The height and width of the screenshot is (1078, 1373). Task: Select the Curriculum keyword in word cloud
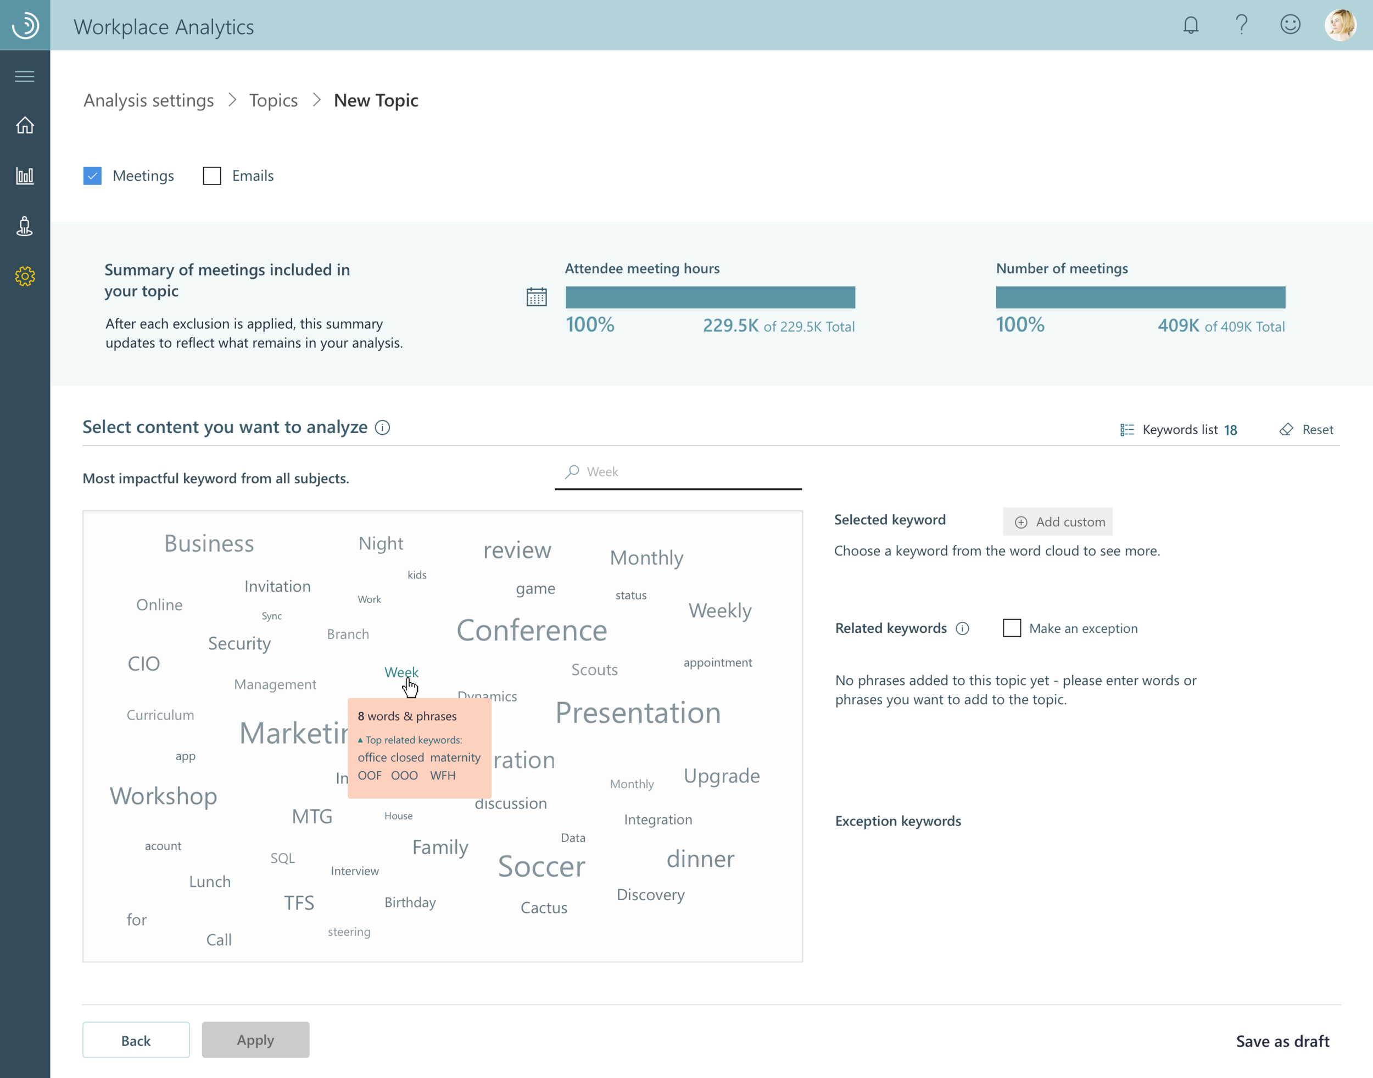point(160,715)
